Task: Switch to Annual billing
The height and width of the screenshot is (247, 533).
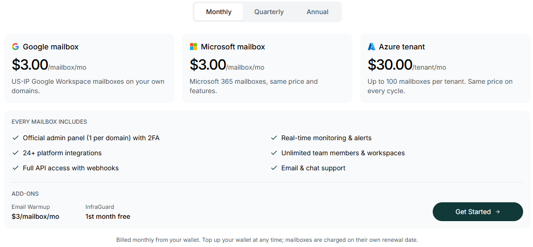Action: (x=317, y=12)
